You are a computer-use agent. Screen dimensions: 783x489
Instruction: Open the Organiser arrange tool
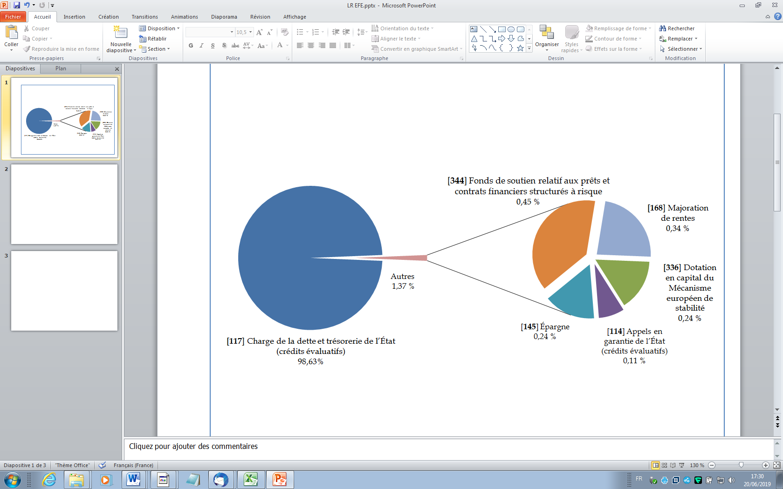coord(547,35)
